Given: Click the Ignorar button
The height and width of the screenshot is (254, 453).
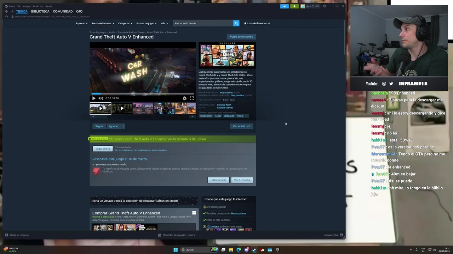Looking at the screenshot, I should pyautogui.click(x=114, y=126).
